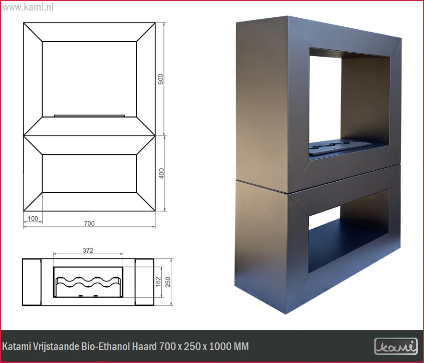This screenshot has width=424, height=363.
Task: Click the 400 height dimension label
Action: tap(161, 174)
